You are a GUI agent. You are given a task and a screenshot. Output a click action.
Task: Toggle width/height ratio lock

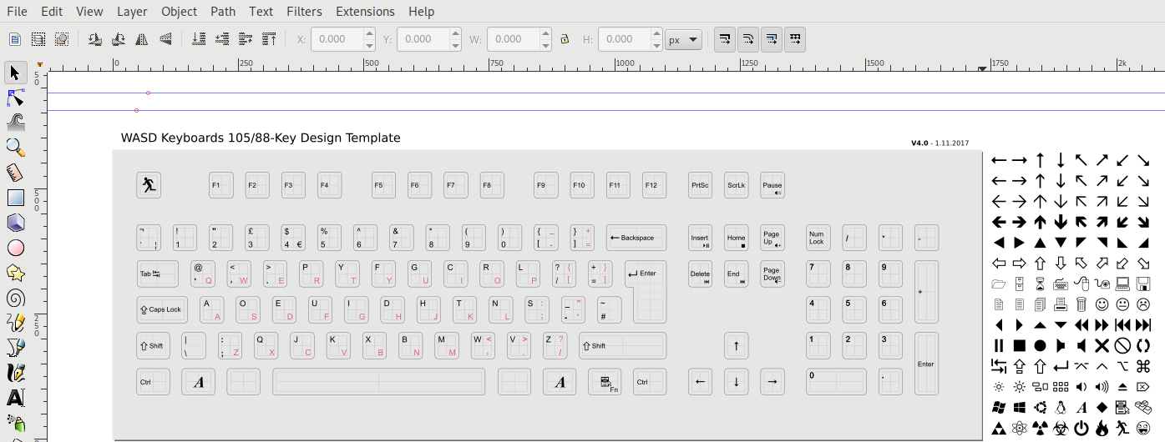pos(564,39)
